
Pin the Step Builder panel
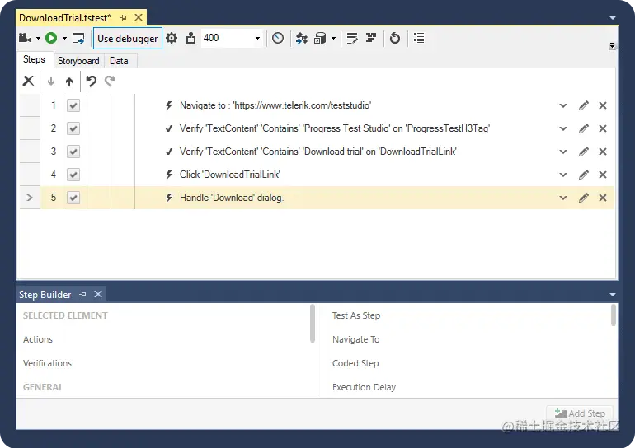point(82,294)
